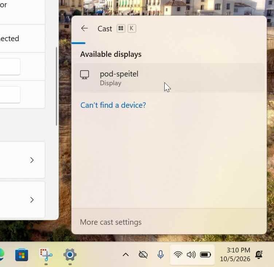Go back using the Cast panel arrow
Viewport: 274px width, 267px height.
point(85,28)
